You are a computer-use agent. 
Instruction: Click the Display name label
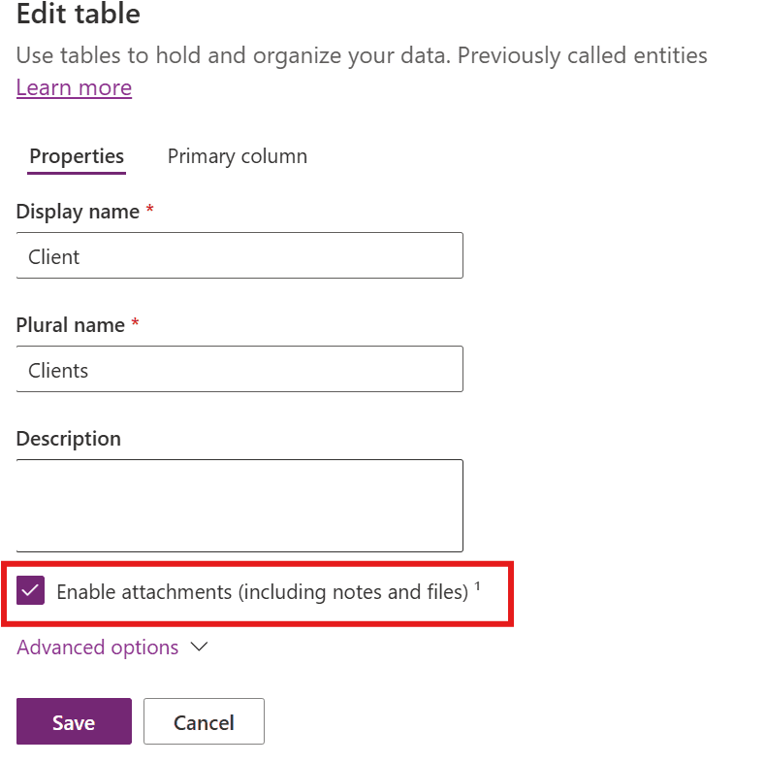[x=78, y=212]
